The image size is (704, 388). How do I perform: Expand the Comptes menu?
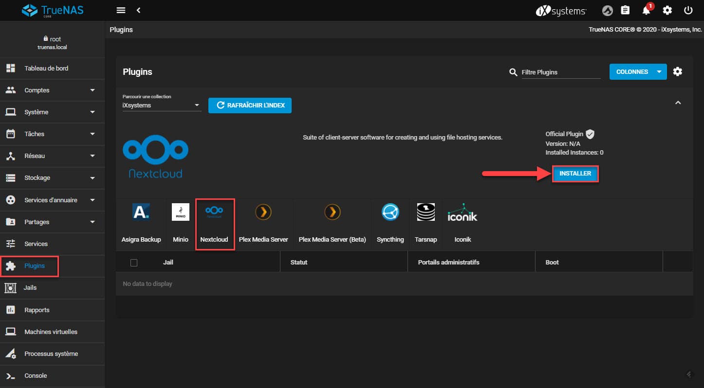click(x=52, y=90)
